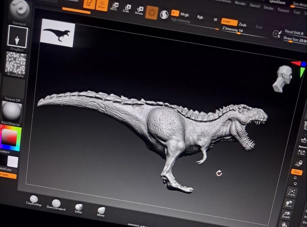The height and width of the screenshot is (227, 307).
Task: Select the Rotate transform tool
Action: (139, 11)
